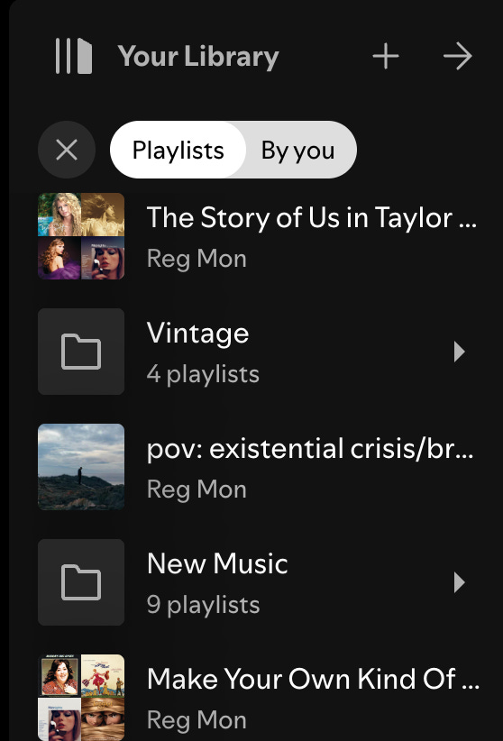This screenshot has height=741, width=503.
Task: Select 'Make Your Own Kind Of ...' title
Action: (313, 679)
